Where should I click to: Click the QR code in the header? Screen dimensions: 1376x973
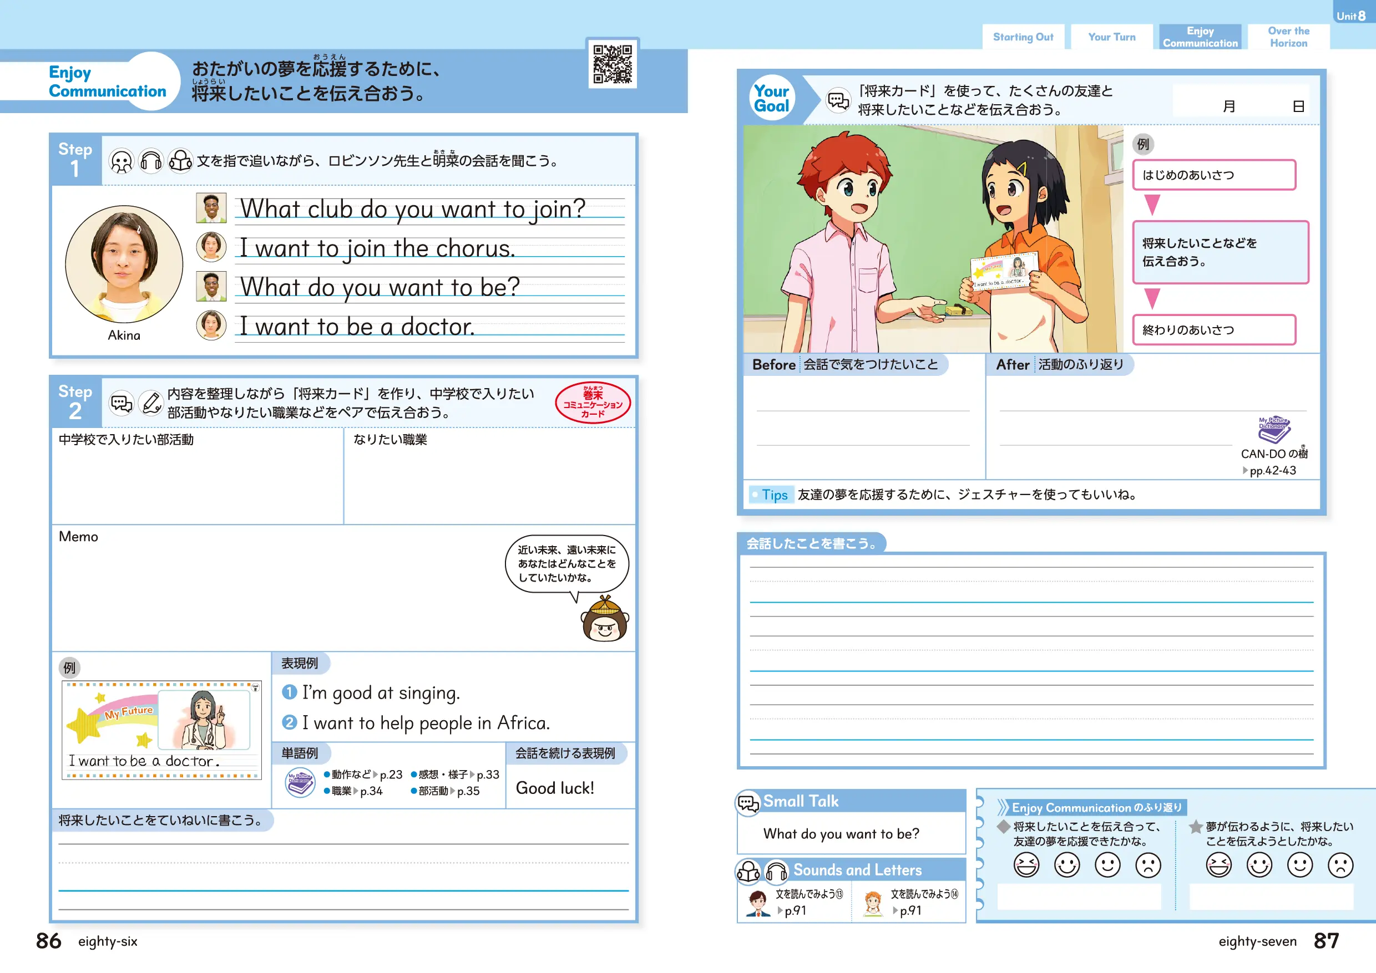[612, 64]
